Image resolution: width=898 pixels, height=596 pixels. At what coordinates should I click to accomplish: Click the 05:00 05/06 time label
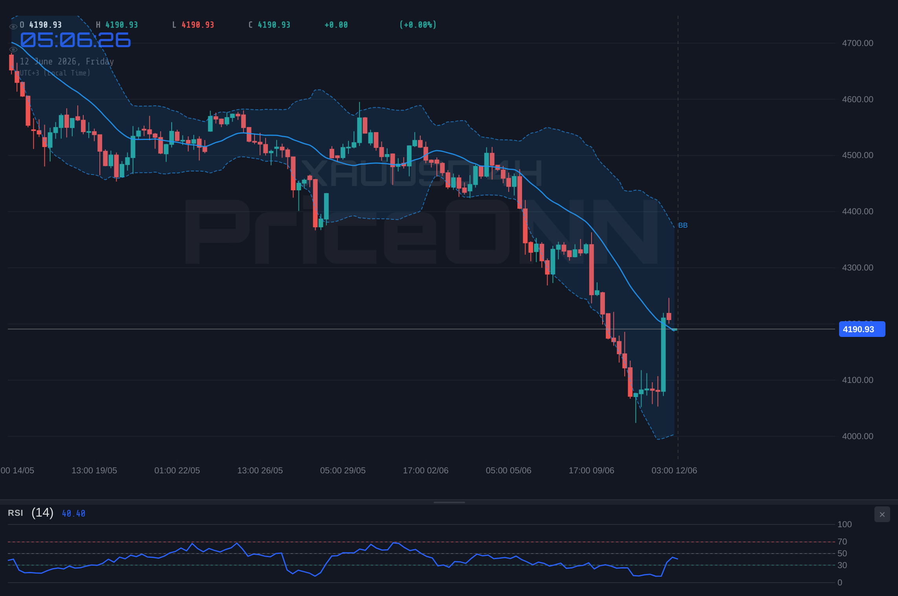pos(509,471)
